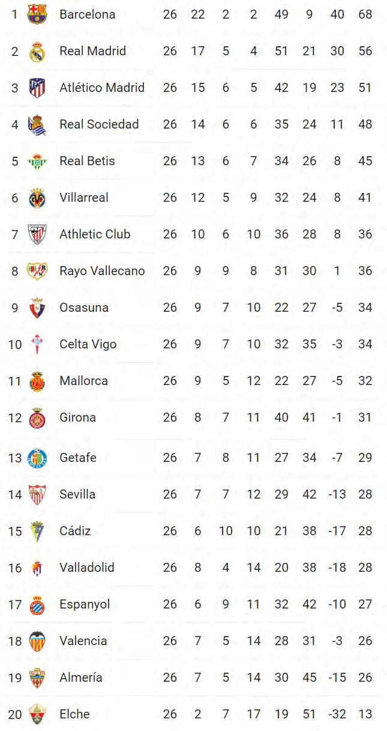This screenshot has height=731, width=387.
Task: Click the Valencia bat crest
Action: (37, 641)
